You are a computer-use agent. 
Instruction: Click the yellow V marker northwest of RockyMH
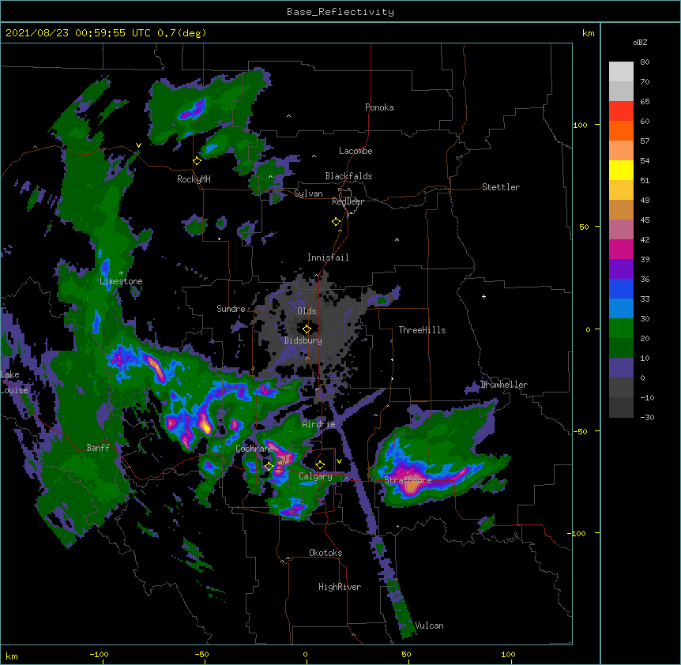[x=138, y=145]
